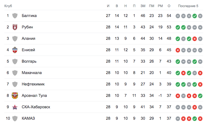Open the КАМАЗ team link
This screenshot has width=207, height=124.
(28, 118)
